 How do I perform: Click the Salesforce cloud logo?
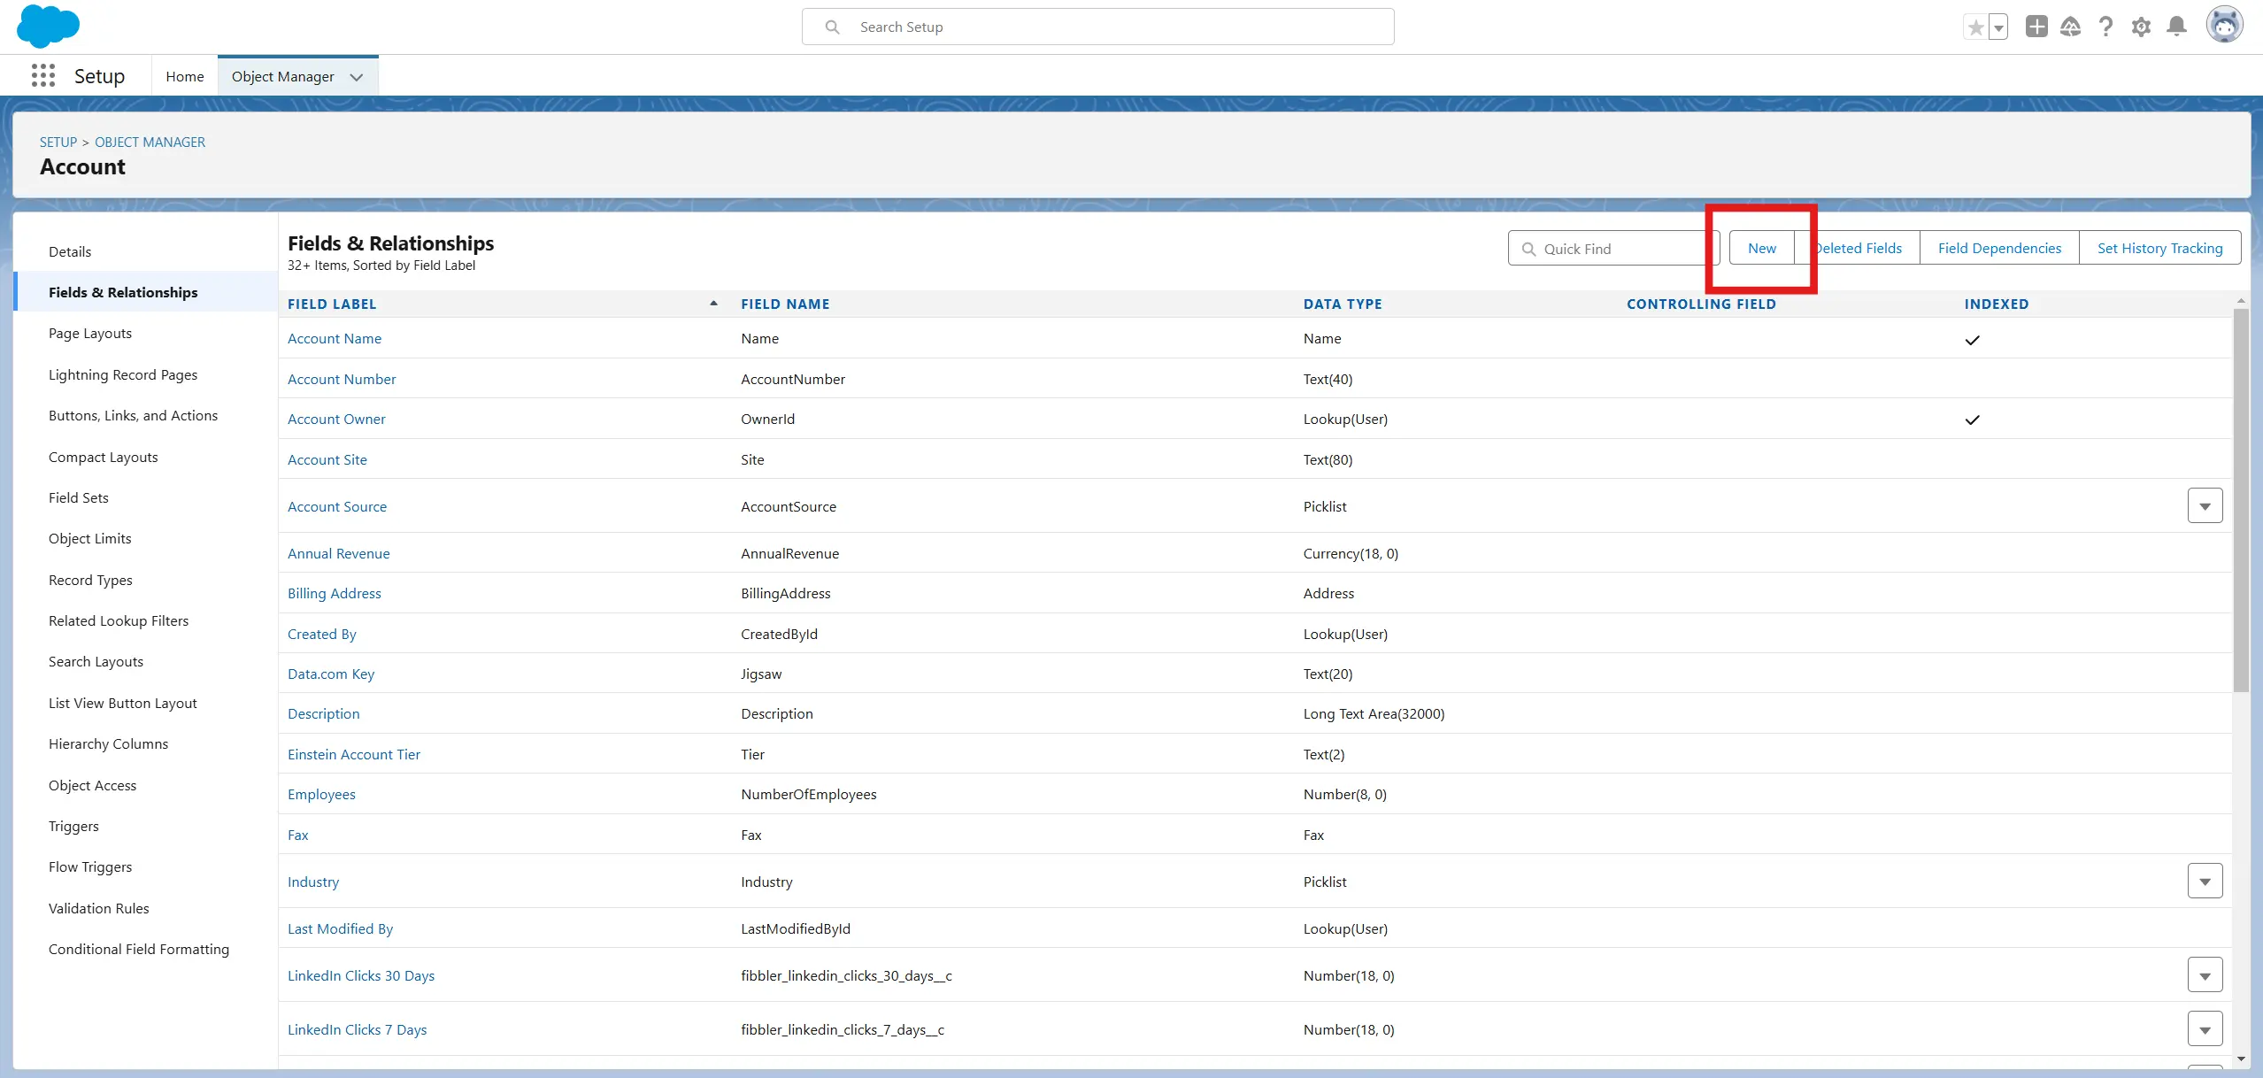[48, 26]
